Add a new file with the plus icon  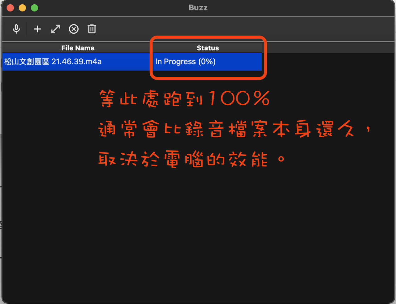37,29
